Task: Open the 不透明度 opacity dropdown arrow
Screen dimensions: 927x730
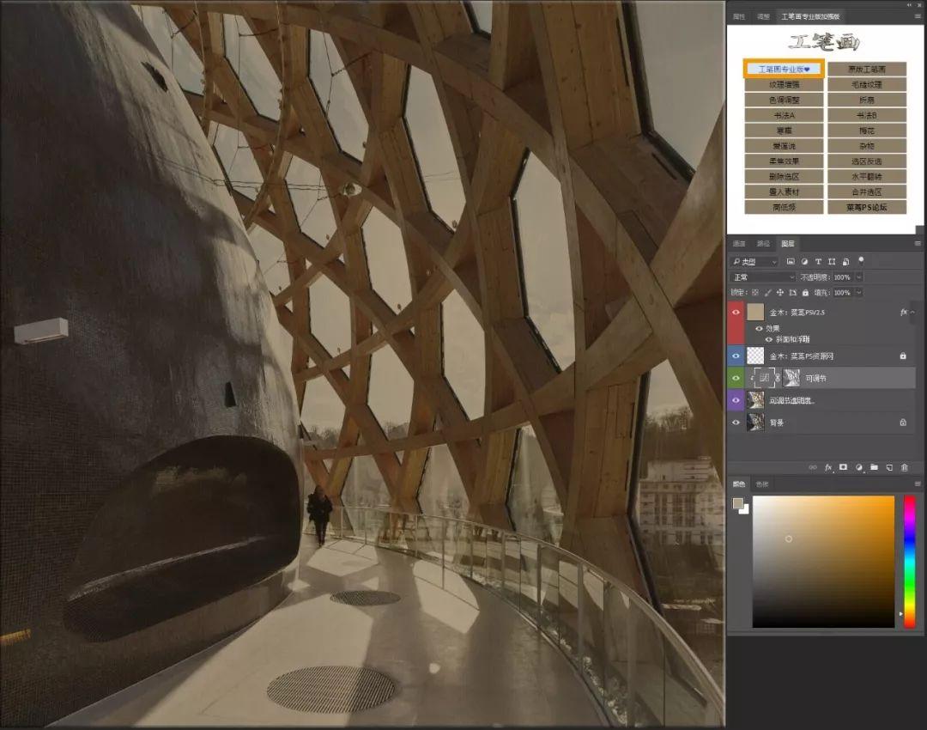Action: point(859,277)
